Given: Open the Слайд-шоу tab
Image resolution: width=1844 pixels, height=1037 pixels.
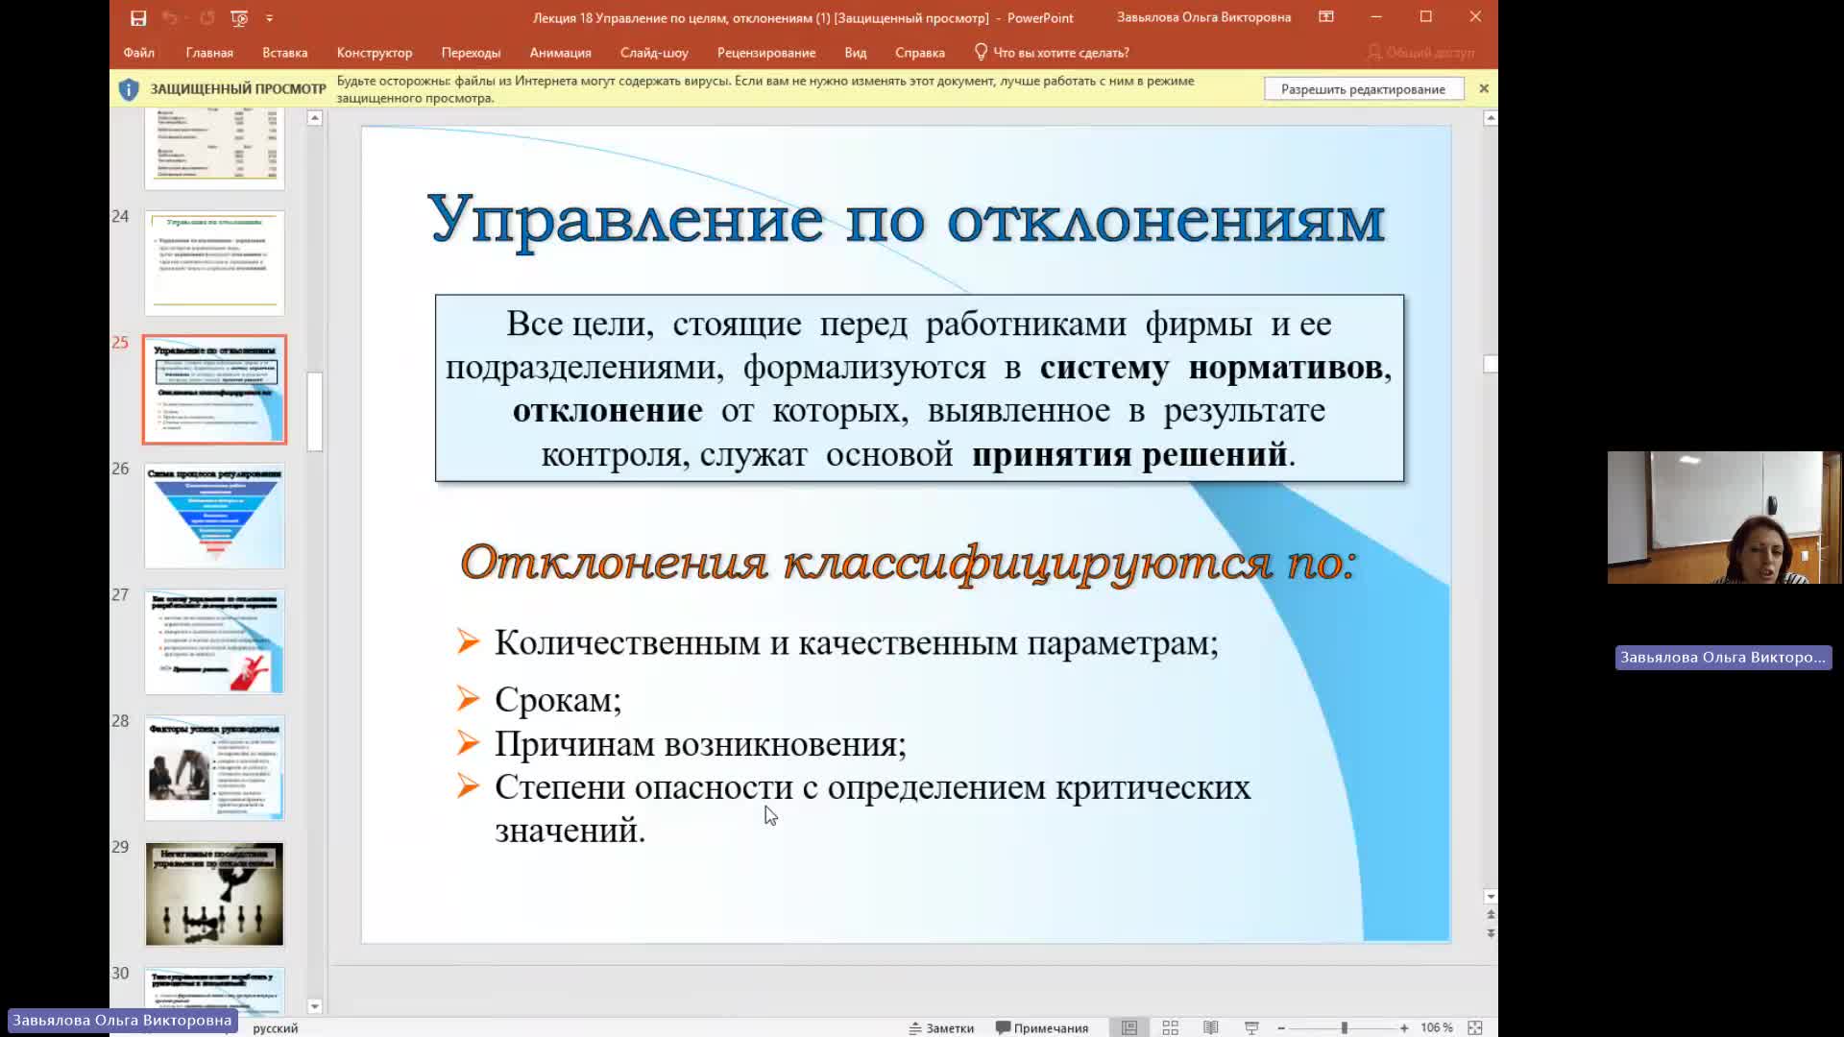Looking at the screenshot, I should tap(654, 53).
